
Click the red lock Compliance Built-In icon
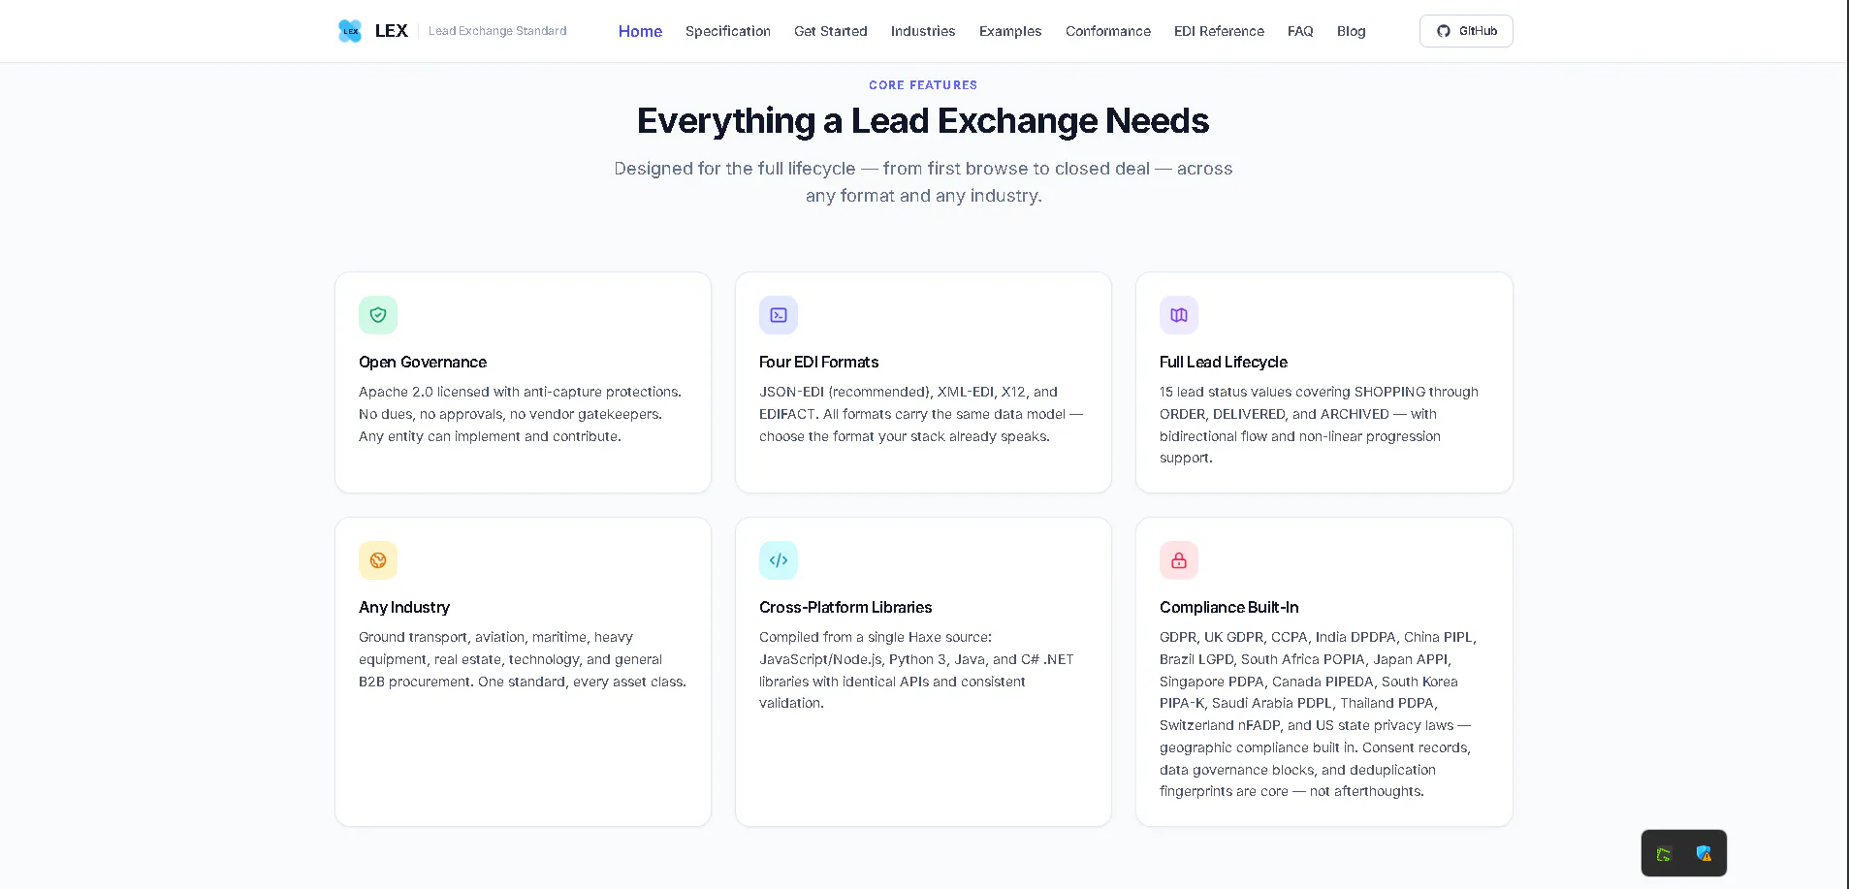pos(1179,560)
